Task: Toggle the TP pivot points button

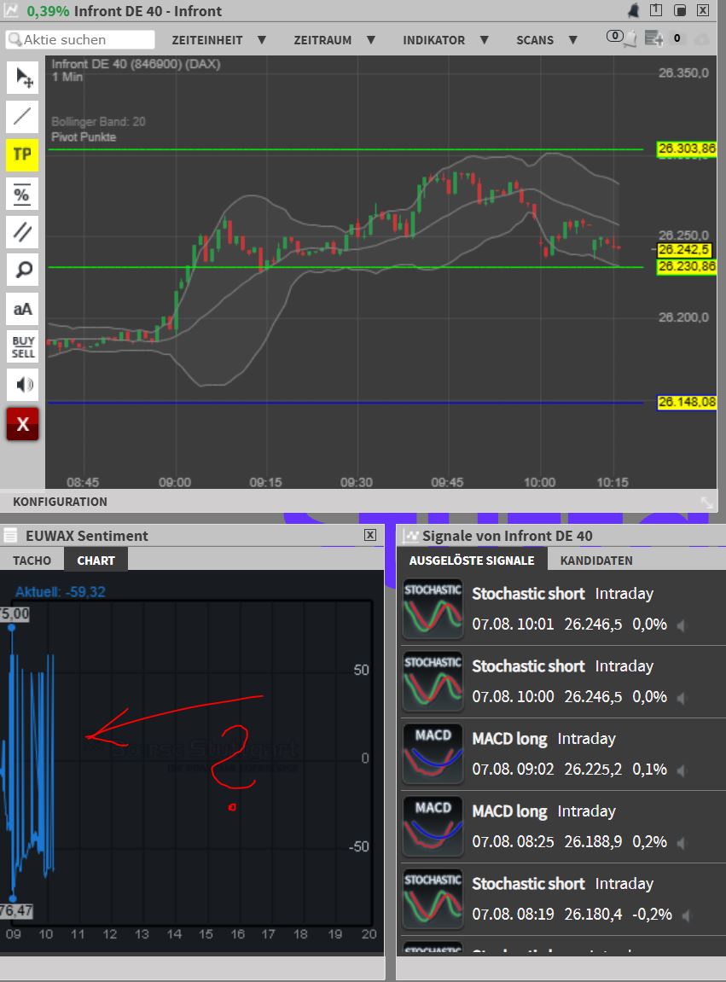Action: point(22,154)
